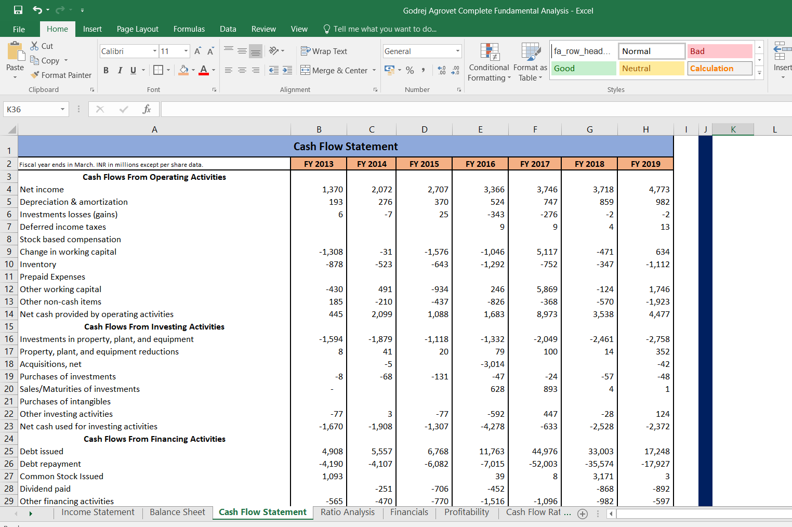Screen dimensions: 792x527
Task: Open the General number format dropdown
Action: [458, 51]
